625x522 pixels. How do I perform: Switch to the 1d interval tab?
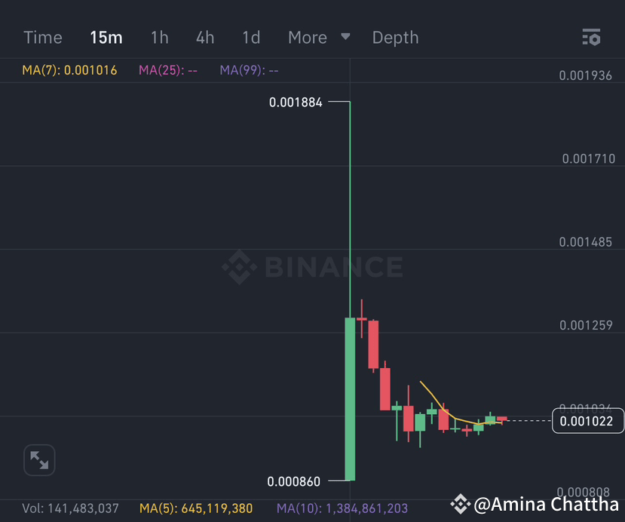(250, 36)
